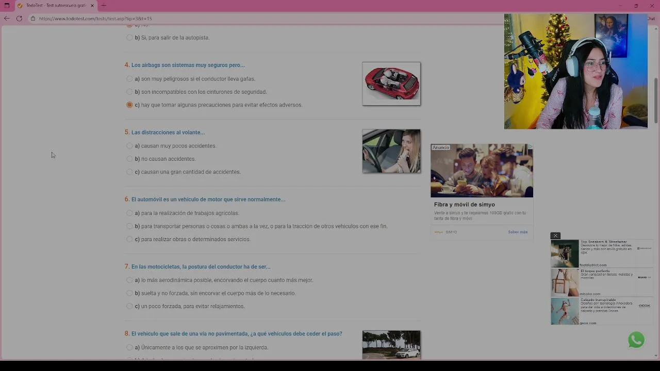Select 'suelta y no forzada' option

point(129,293)
